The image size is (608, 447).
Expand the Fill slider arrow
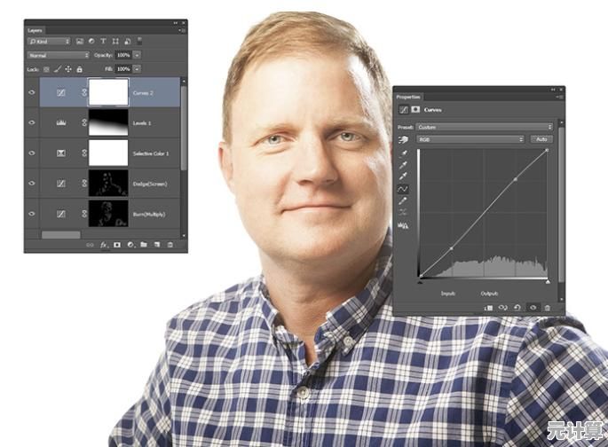pyautogui.click(x=138, y=69)
